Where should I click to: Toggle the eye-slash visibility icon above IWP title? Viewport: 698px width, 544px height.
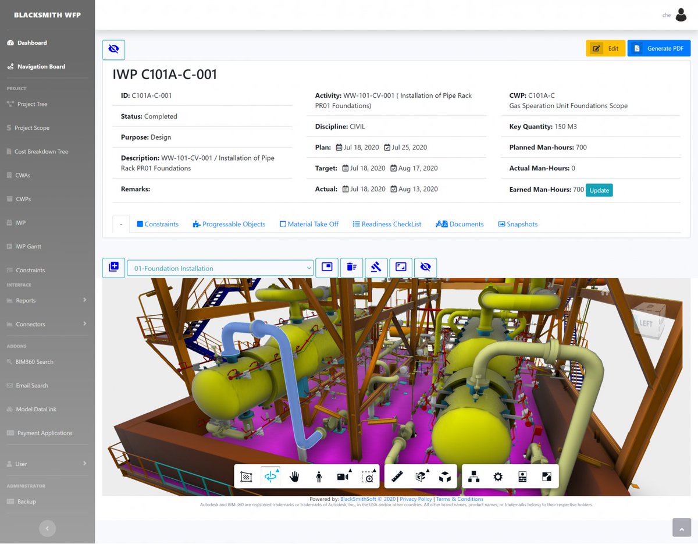pyautogui.click(x=113, y=49)
